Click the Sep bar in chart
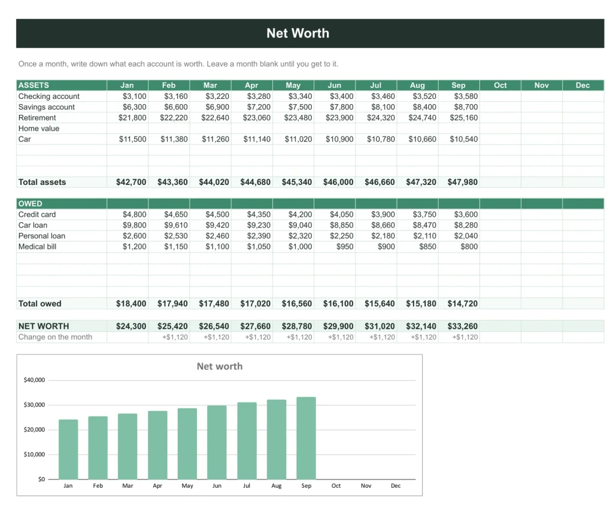 [306, 438]
